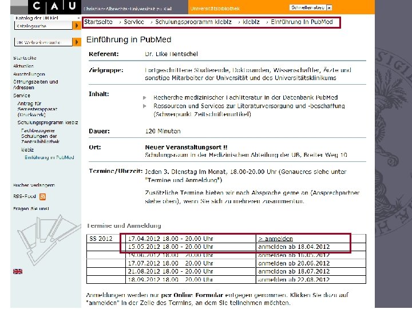The image size is (412, 309).
Task: Open Christian-Albrechts-Universität zu Kiel header link
Action: (x=128, y=9)
